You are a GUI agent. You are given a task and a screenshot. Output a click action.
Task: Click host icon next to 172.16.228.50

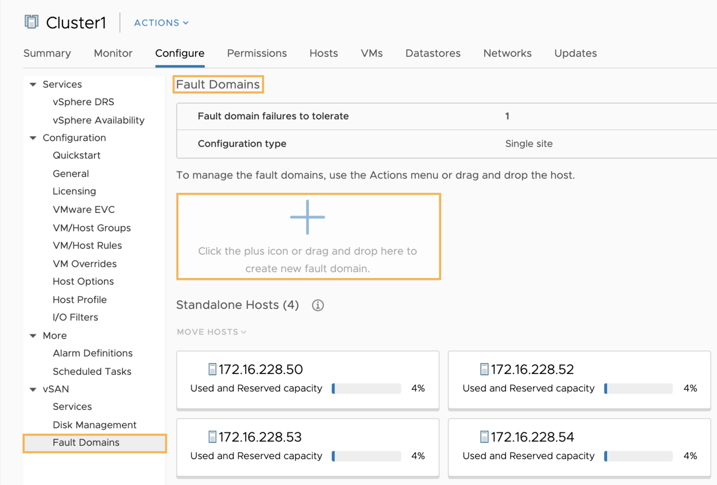coord(212,369)
